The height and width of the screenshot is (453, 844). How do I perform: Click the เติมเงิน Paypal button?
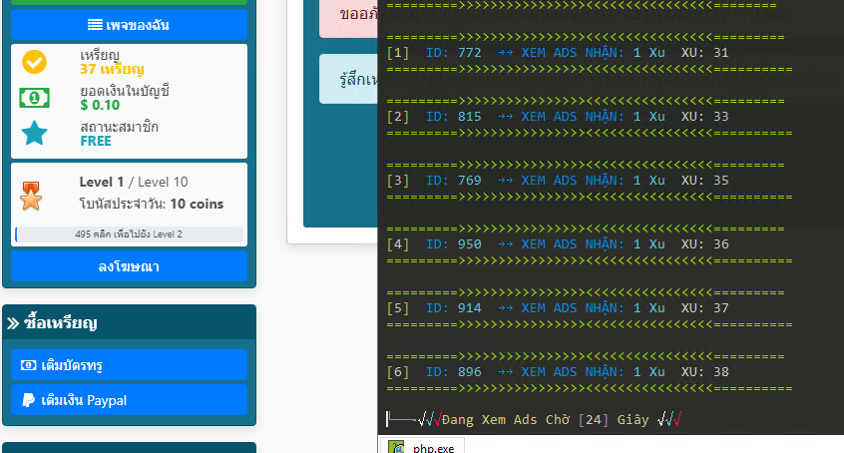pyautogui.click(x=129, y=400)
